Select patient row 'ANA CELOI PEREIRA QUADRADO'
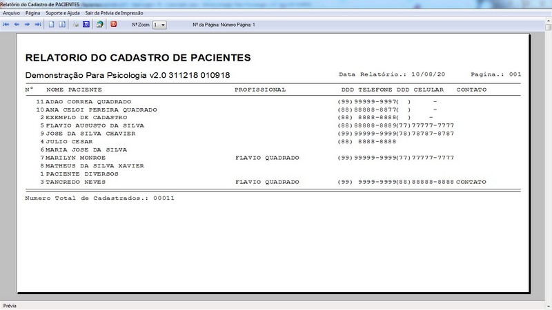Viewport: 552px width, 310px height. tap(101, 110)
